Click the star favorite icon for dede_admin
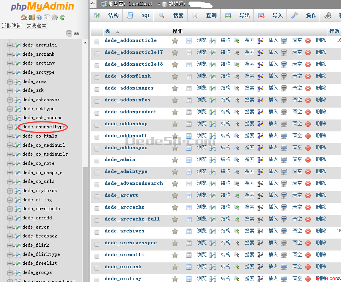The image size is (341, 282). [x=175, y=160]
